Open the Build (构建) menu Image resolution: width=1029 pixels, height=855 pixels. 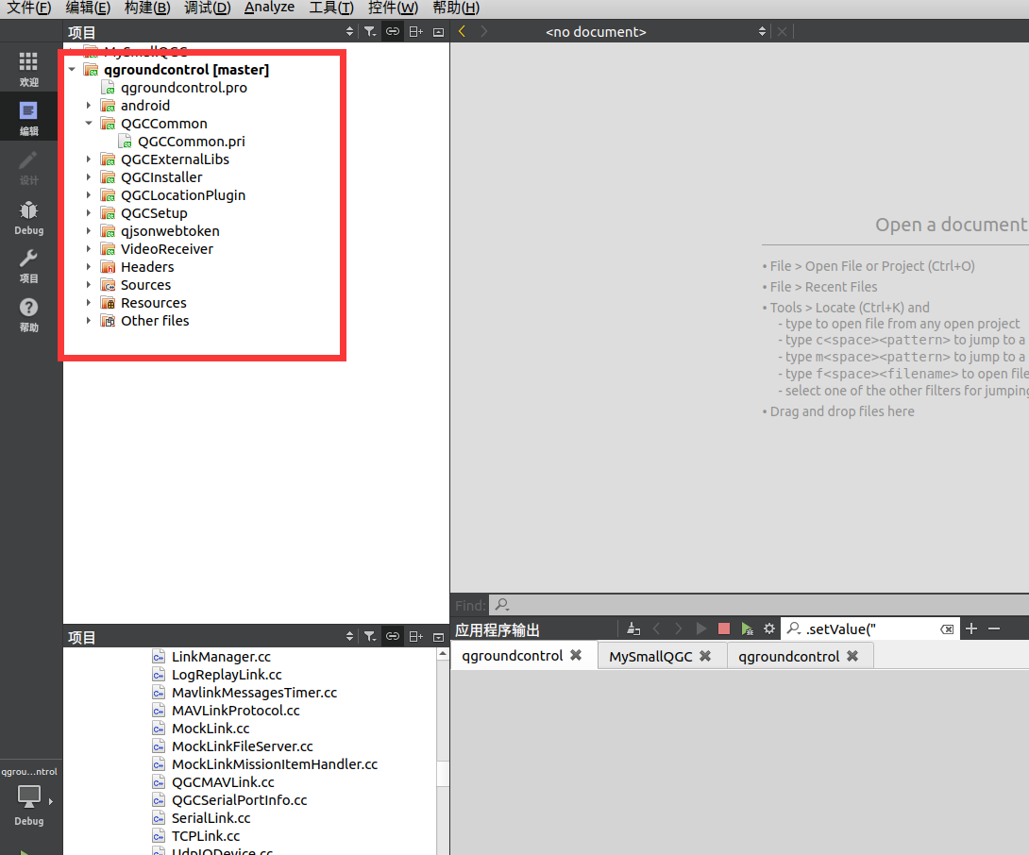tap(147, 8)
